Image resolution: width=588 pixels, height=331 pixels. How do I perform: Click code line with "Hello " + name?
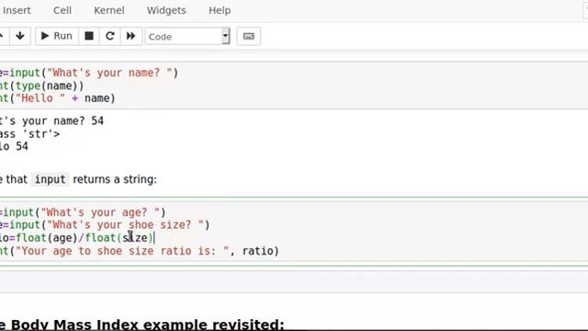click(x=57, y=98)
